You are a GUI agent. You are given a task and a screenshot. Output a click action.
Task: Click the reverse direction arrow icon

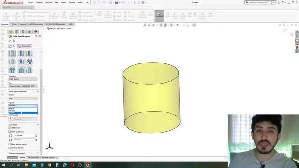click(10, 119)
